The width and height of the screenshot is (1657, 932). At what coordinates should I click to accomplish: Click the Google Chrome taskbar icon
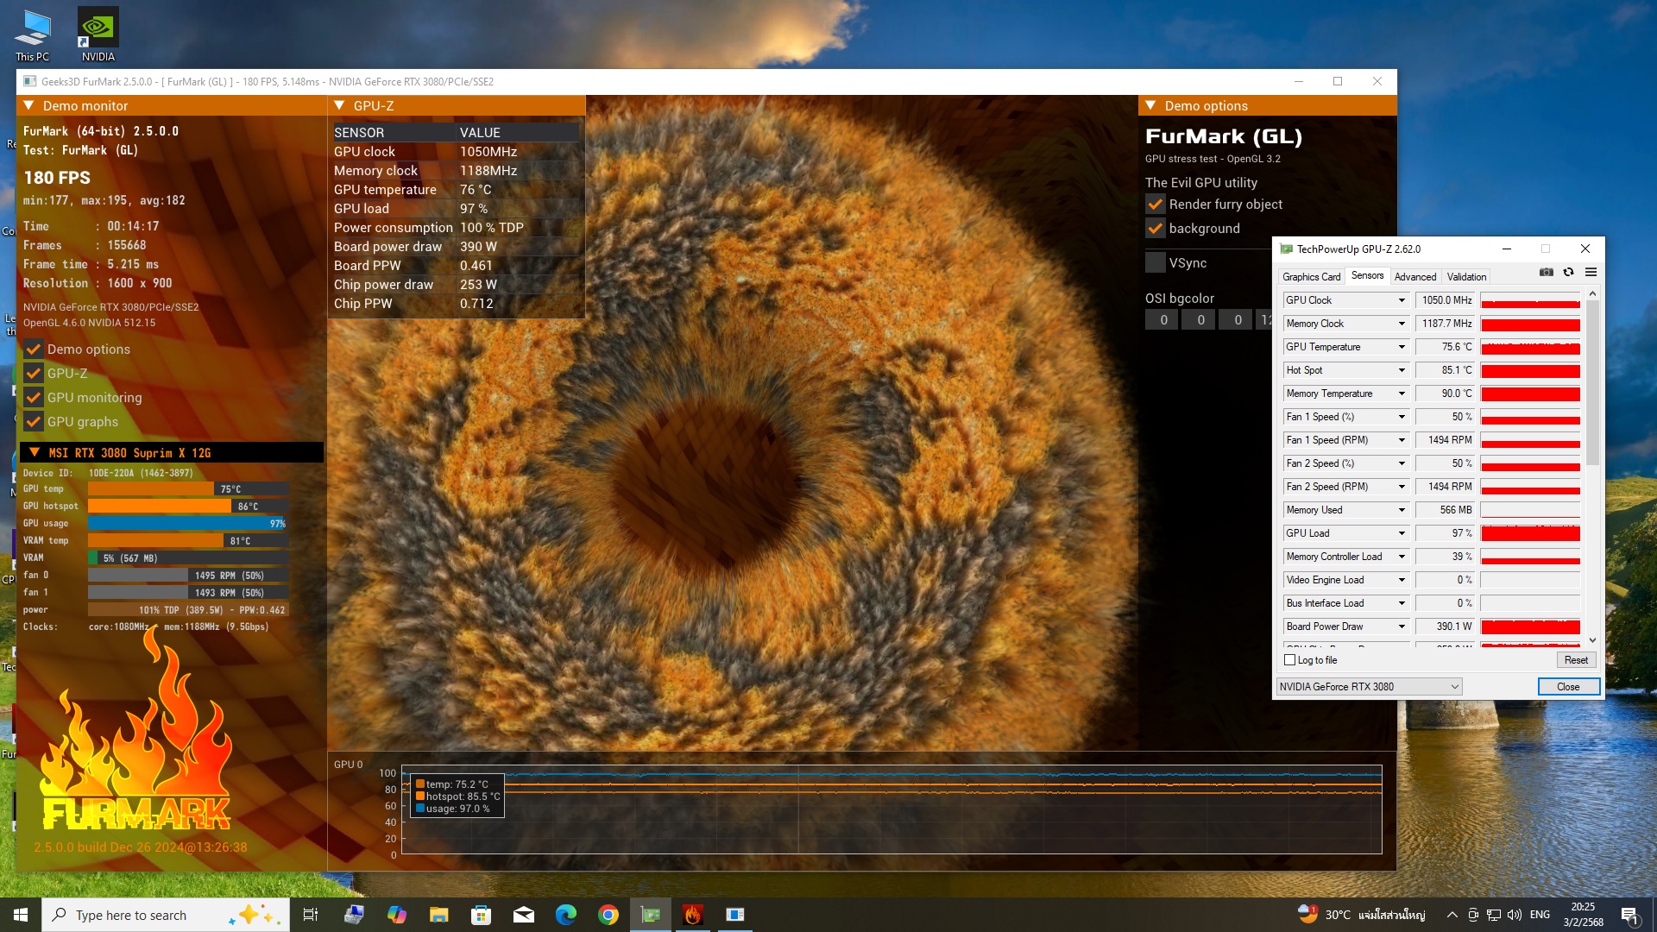click(x=608, y=915)
